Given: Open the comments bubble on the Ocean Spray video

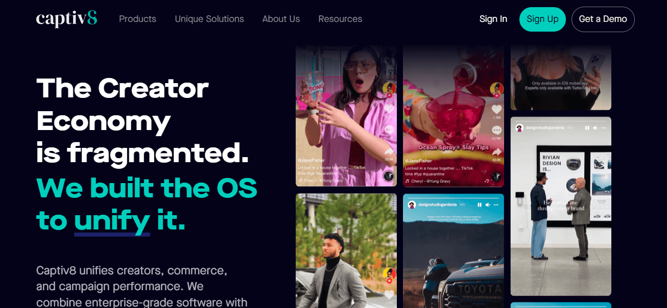Looking at the screenshot, I should click(496, 131).
